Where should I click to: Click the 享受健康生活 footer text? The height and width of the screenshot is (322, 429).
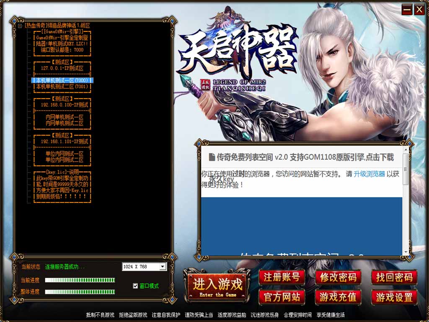pos(331,315)
